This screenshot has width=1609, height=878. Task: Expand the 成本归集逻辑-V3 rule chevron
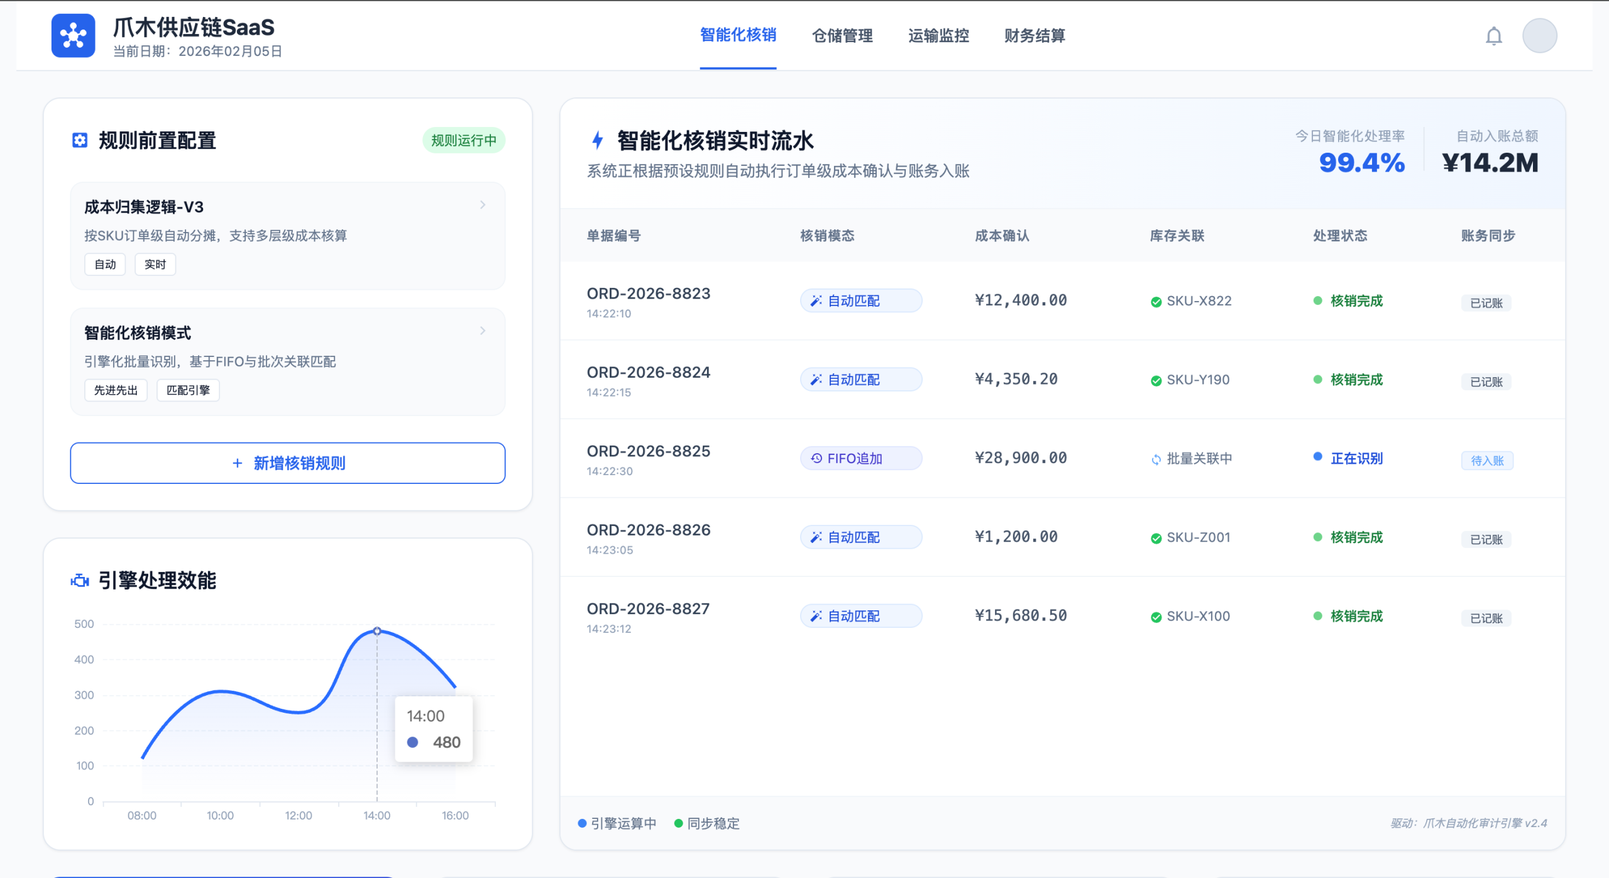tap(483, 205)
